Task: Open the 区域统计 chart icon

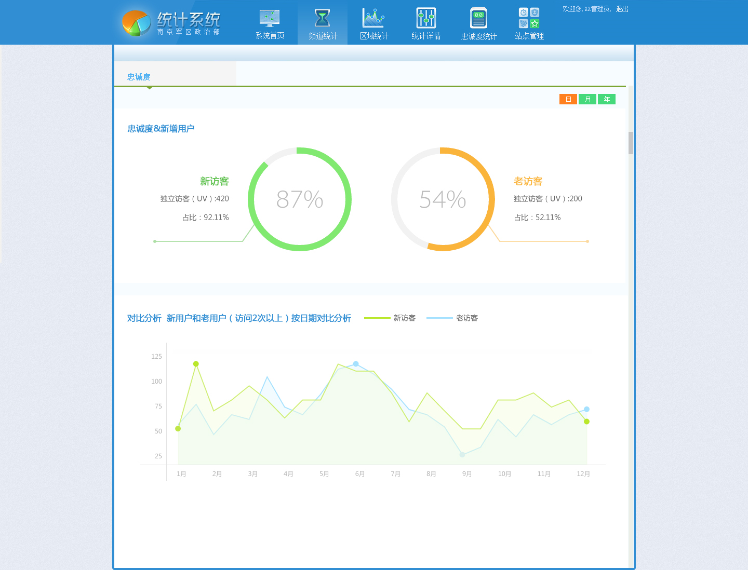Action: tap(373, 18)
